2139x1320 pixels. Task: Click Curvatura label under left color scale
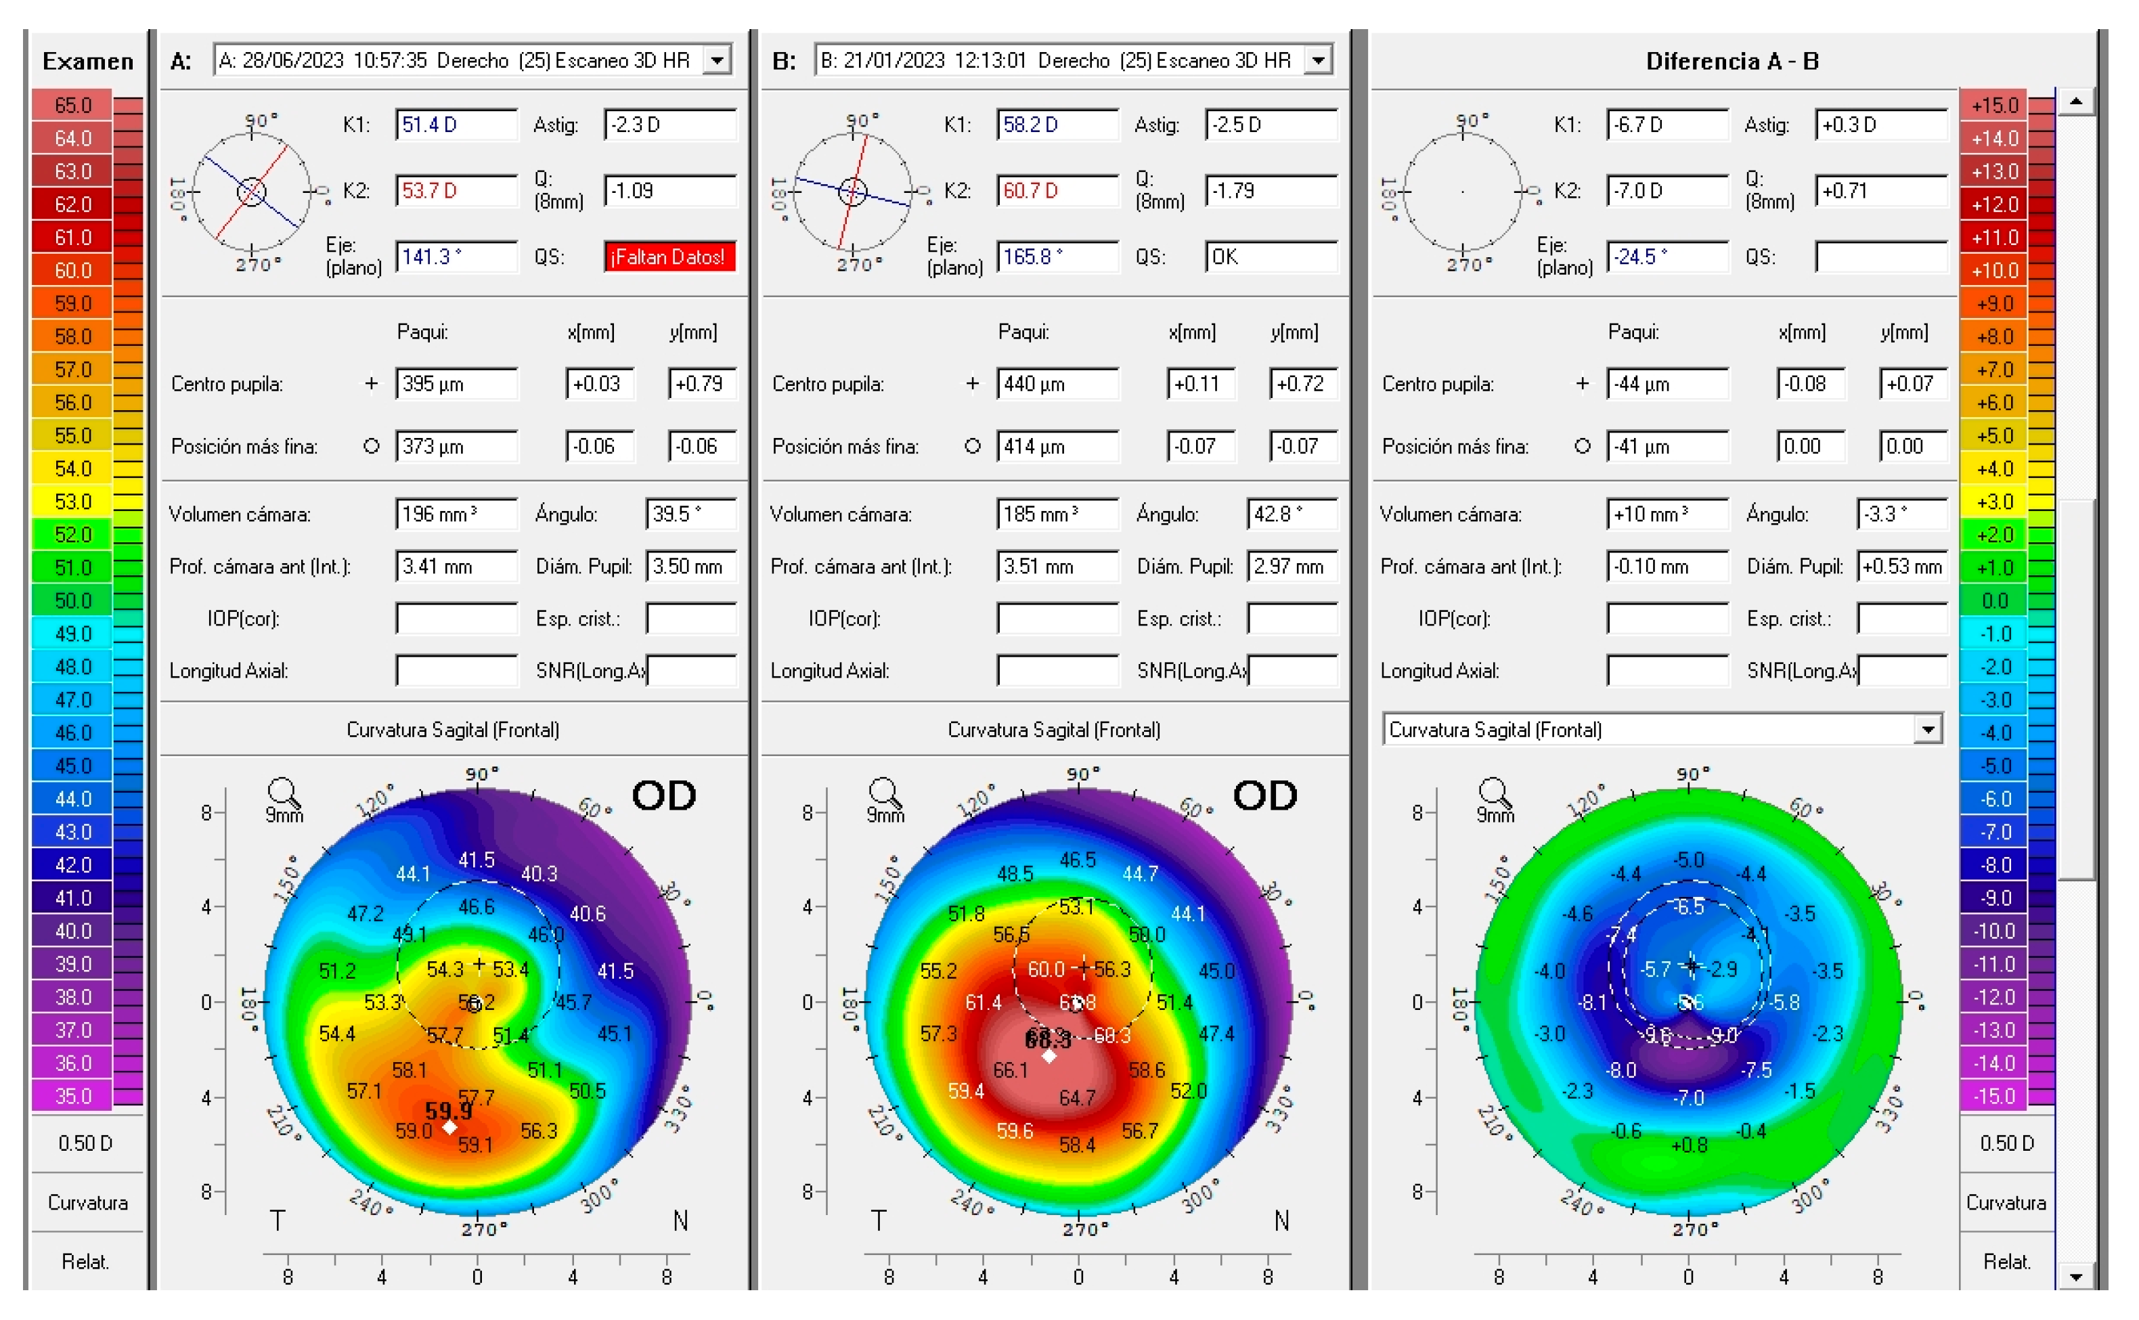coord(87,1202)
